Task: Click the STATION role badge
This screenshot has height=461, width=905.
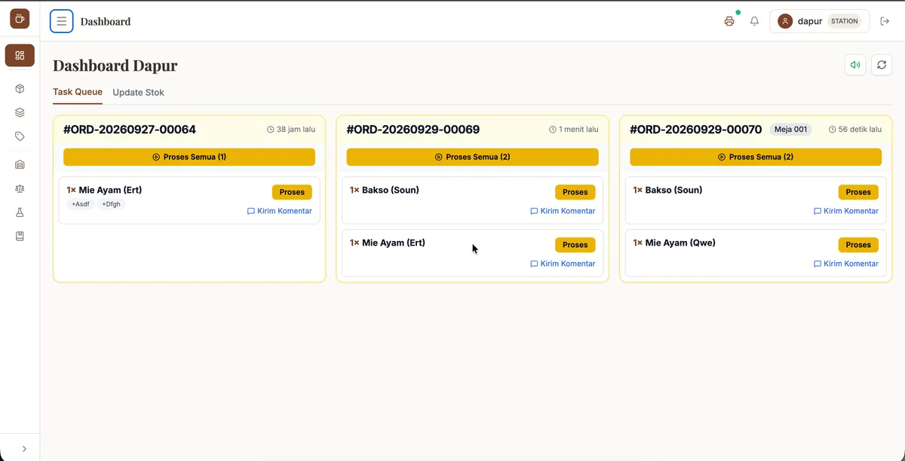Action: pos(845,21)
